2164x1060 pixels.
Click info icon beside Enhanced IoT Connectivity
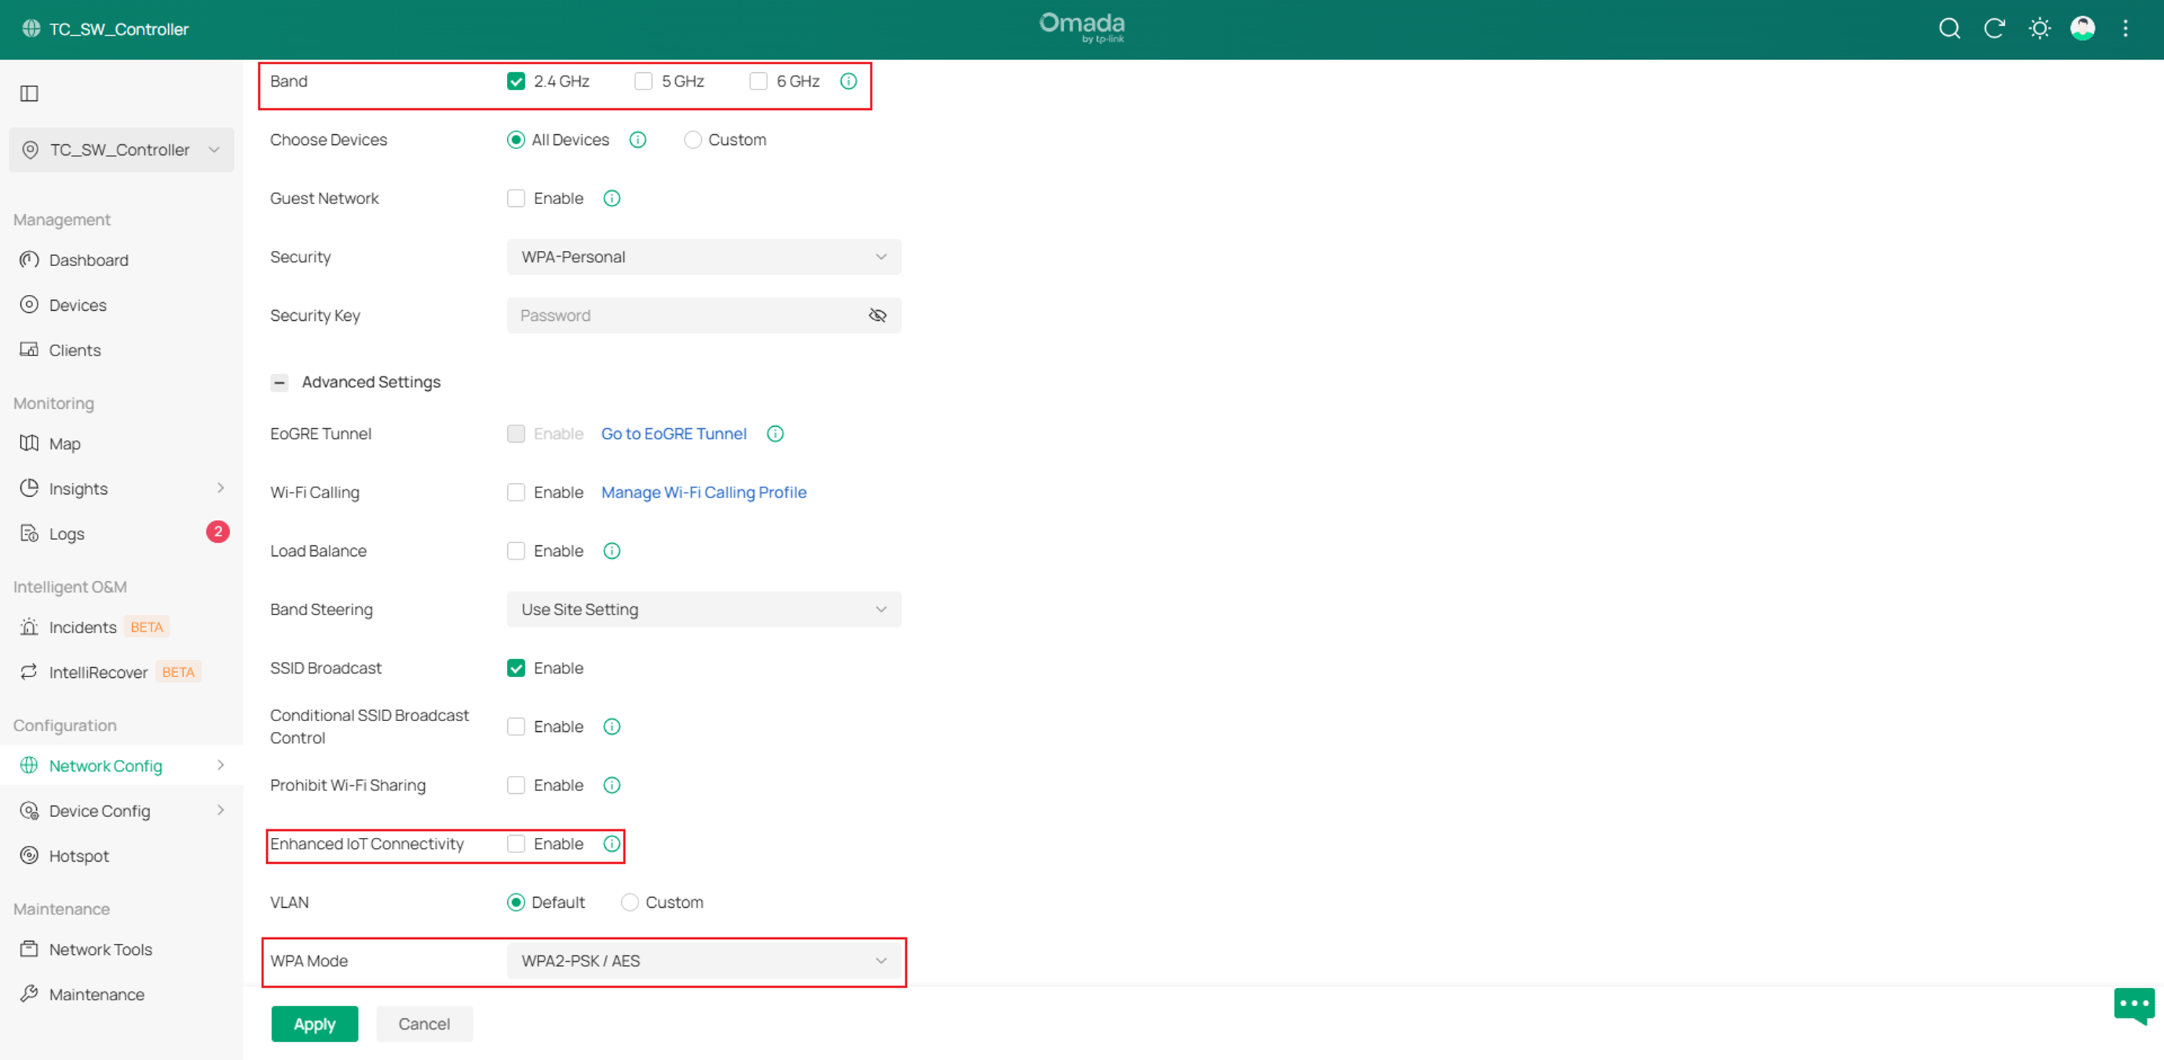click(x=612, y=844)
